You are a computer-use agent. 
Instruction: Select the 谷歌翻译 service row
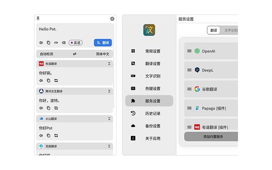pyautogui.click(x=211, y=89)
